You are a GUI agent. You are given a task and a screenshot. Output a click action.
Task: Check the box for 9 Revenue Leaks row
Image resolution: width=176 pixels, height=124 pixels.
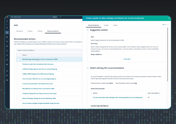19,64
